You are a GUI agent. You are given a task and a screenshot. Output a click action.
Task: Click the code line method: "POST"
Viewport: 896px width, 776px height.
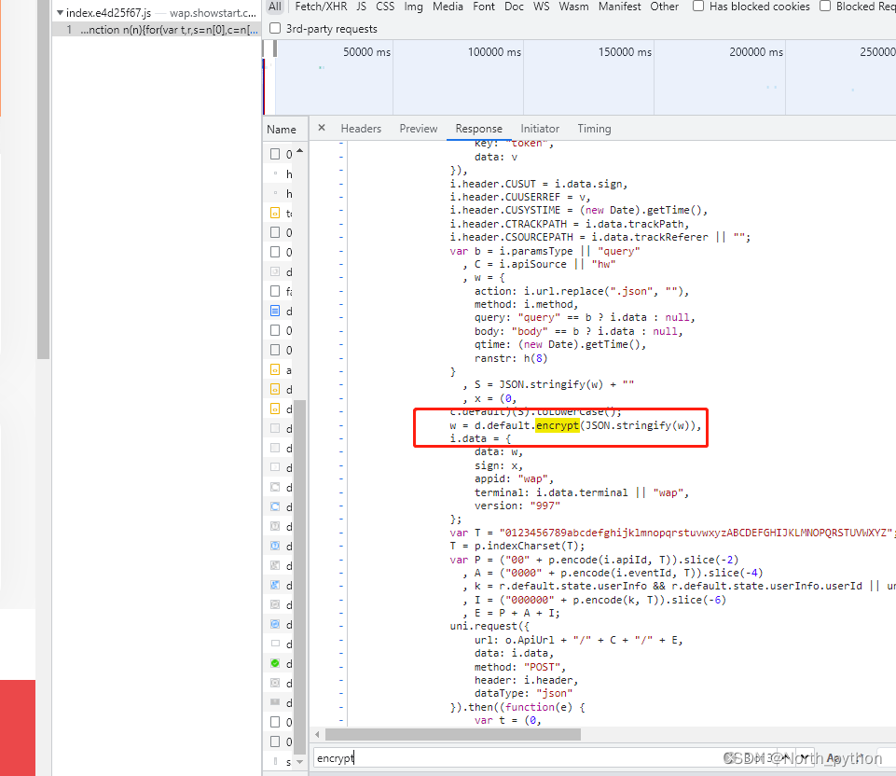click(520, 667)
